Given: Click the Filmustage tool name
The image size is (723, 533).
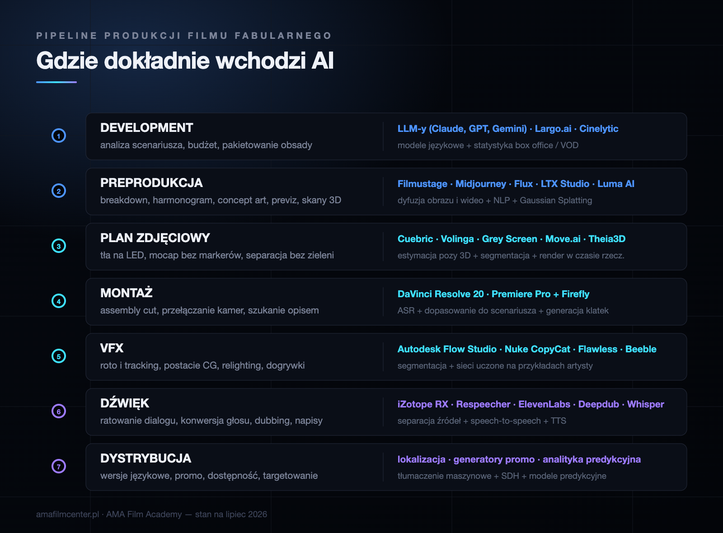Looking at the screenshot, I should click(423, 184).
